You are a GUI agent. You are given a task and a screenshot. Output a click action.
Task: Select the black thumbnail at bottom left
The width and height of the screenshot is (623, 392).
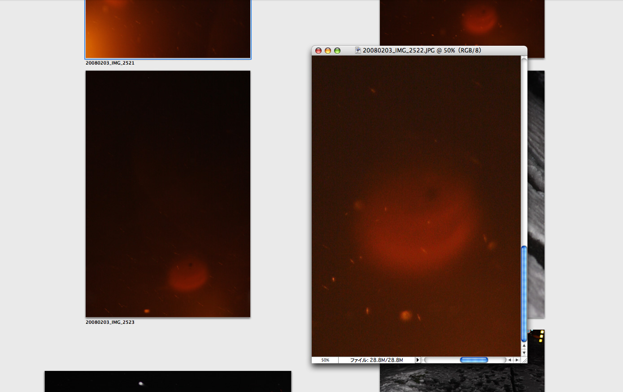coord(168,381)
